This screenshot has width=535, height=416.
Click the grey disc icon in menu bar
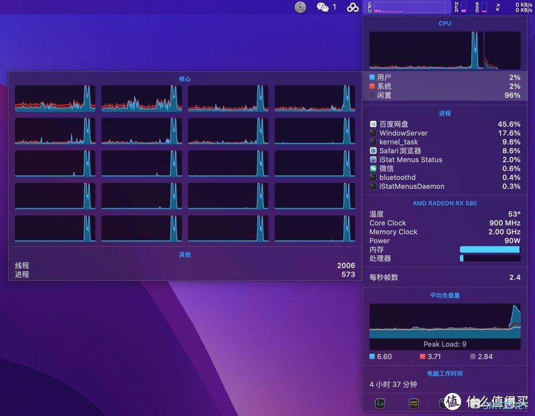point(300,7)
